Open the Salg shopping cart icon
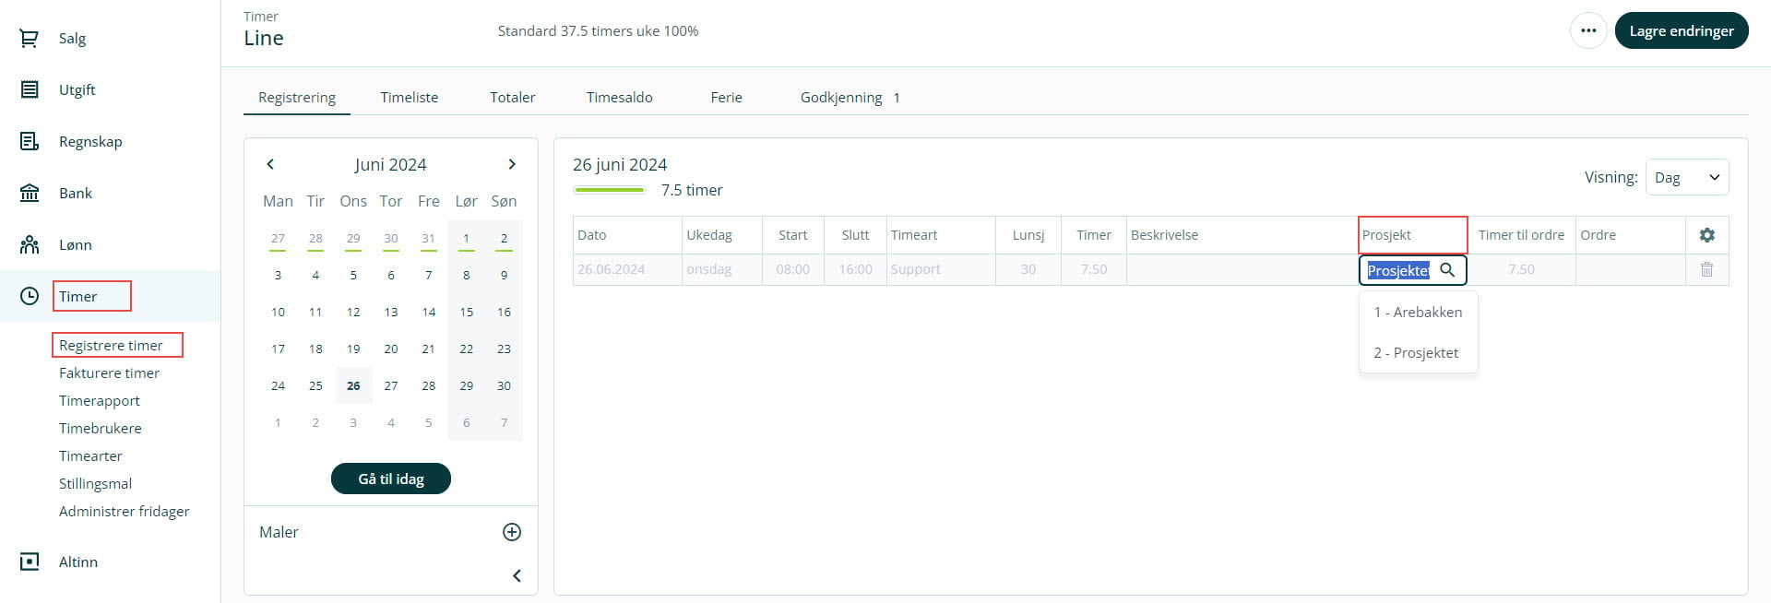 click(x=30, y=39)
